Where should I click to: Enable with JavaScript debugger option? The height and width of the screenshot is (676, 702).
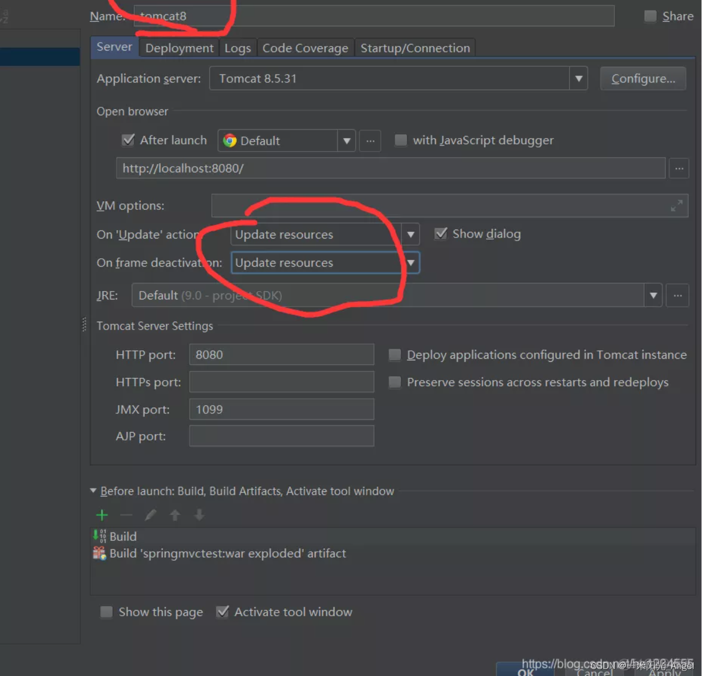[x=401, y=140]
